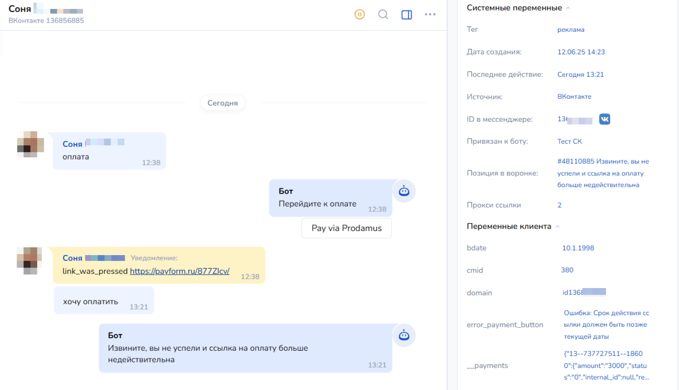The image size is (679, 390).
Task: Click the orange pause bot icon
Action: [359, 15]
